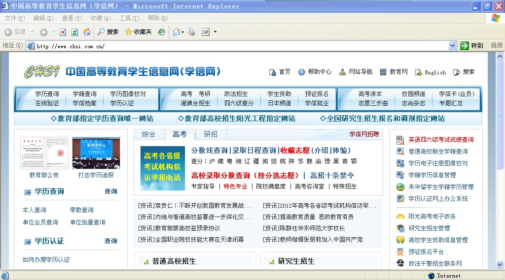Image resolution: width=505 pixels, height=280 pixels.
Task: Open 高招十条禁令 link
Action: click(x=332, y=176)
